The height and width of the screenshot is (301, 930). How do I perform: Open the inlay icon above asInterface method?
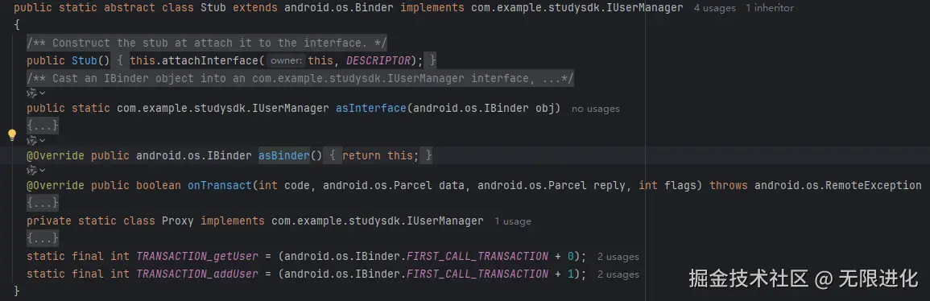point(36,93)
